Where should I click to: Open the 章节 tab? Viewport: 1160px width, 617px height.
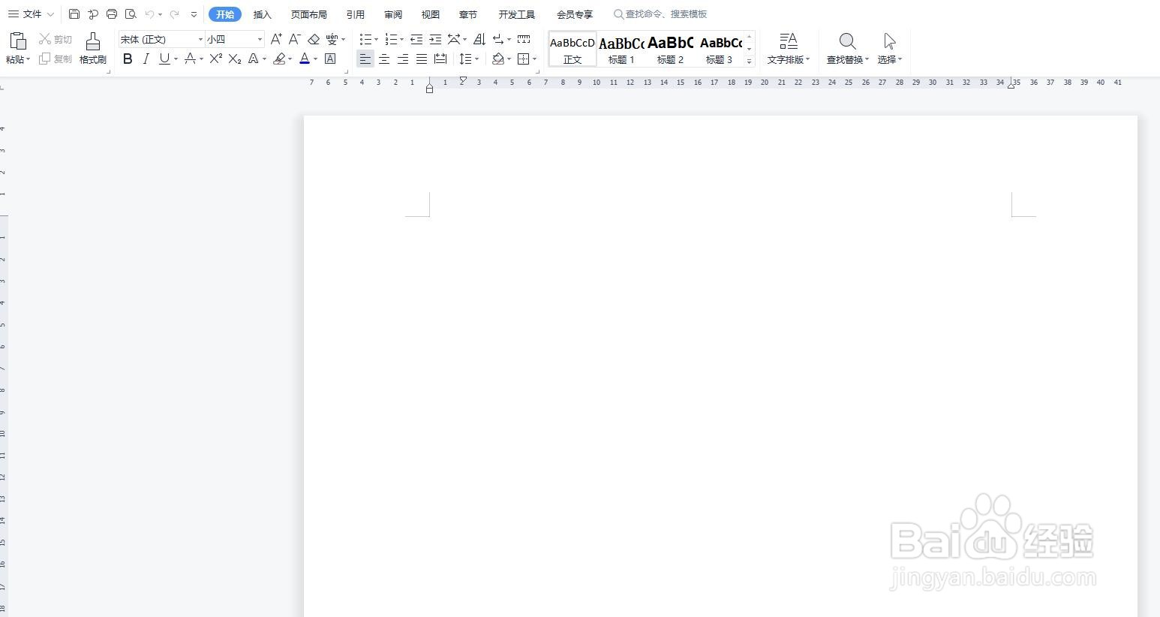point(468,14)
